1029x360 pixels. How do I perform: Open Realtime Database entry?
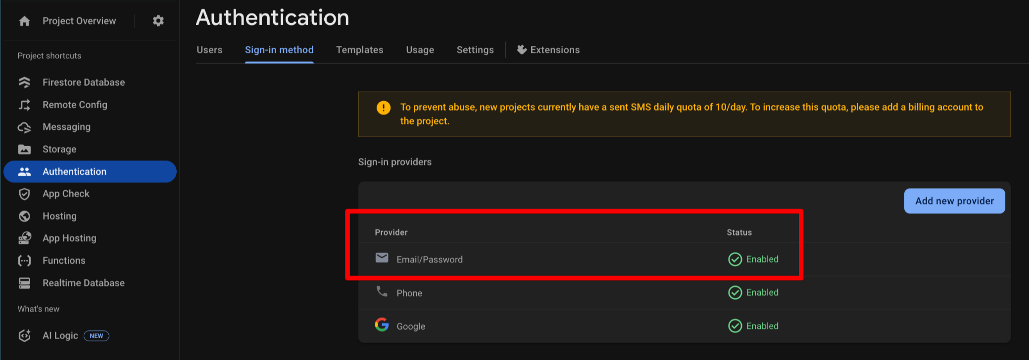coord(84,283)
